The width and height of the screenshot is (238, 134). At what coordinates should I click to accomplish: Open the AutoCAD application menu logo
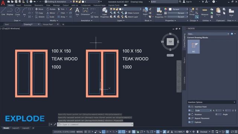(3, 3)
